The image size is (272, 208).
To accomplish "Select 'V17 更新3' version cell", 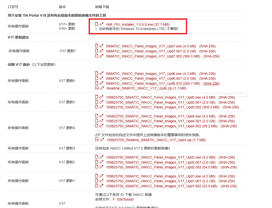I will pos(67,148).
